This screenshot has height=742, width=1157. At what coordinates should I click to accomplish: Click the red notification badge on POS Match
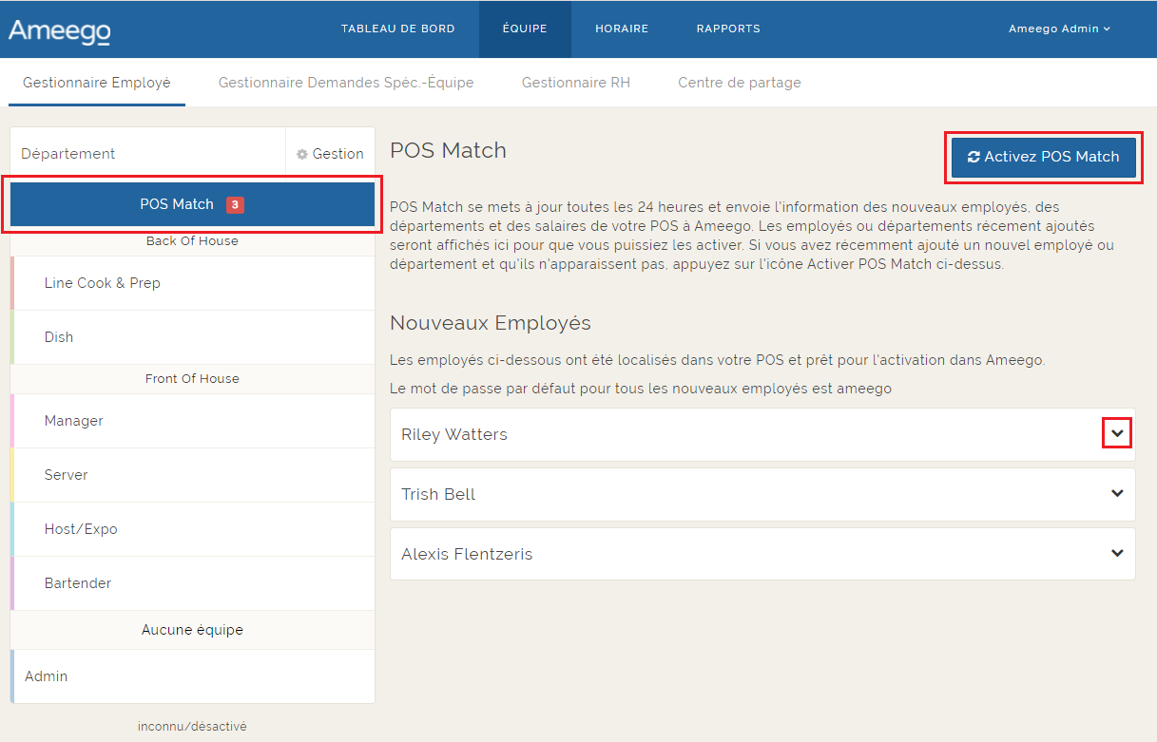pyautogui.click(x=235, y=204)
